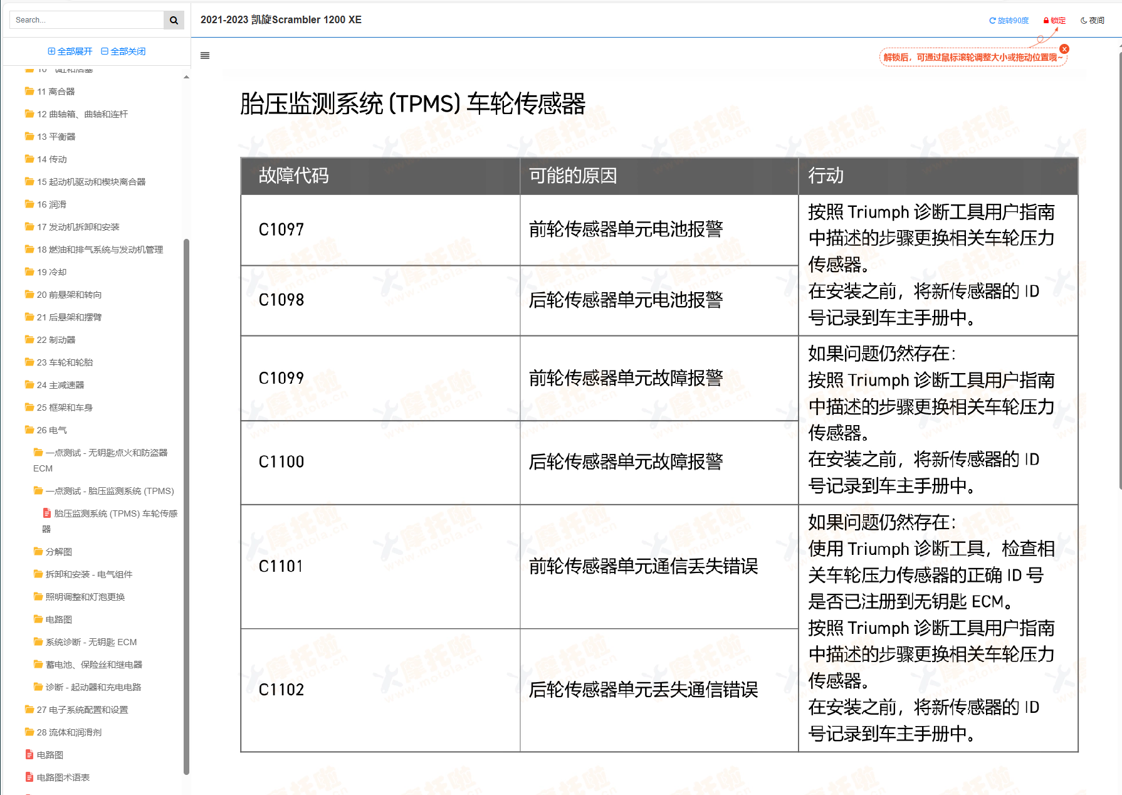Toggle the sidebar hamburger menu icon

[205, 56]
